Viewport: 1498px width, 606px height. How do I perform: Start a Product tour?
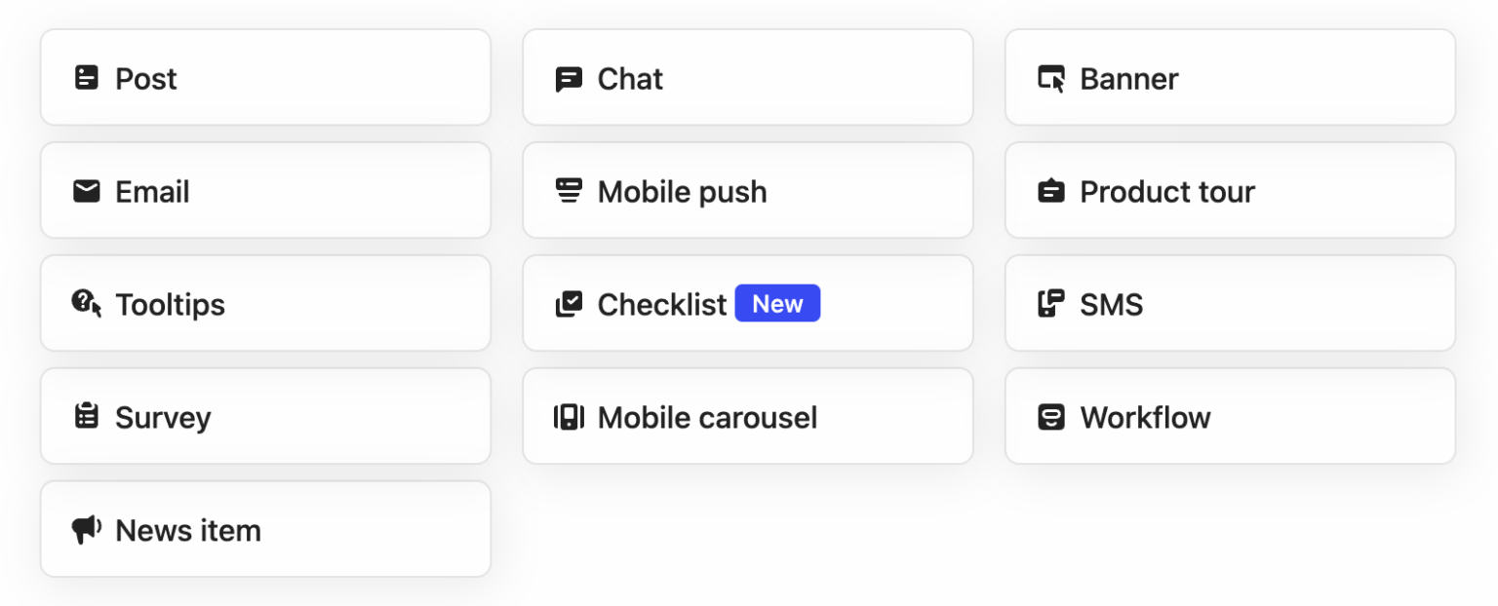1229,190
